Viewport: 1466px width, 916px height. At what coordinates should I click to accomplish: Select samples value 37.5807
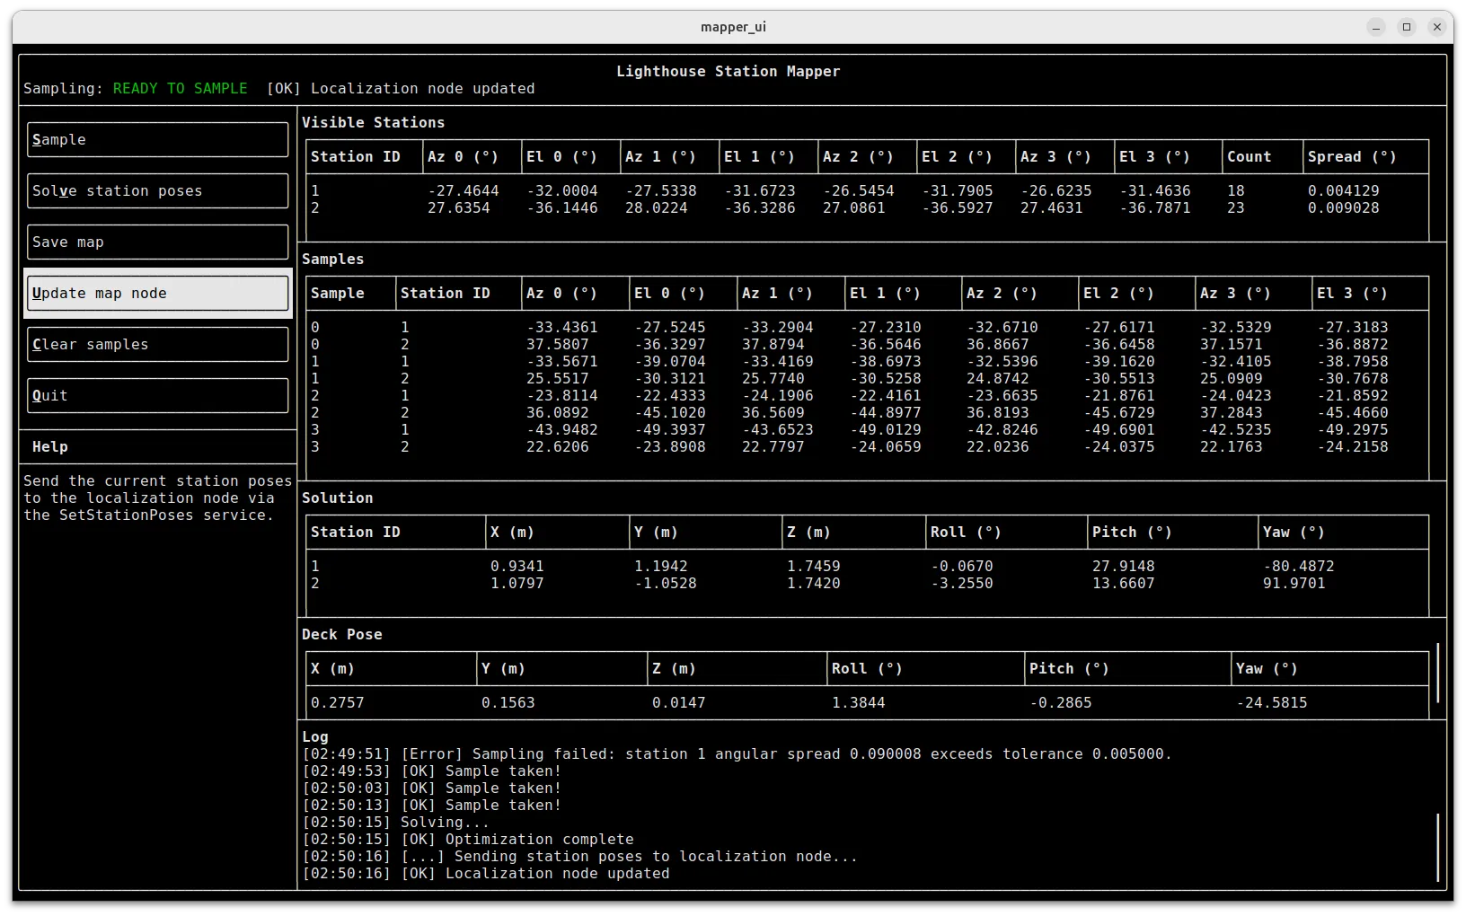tap(558, 345)
